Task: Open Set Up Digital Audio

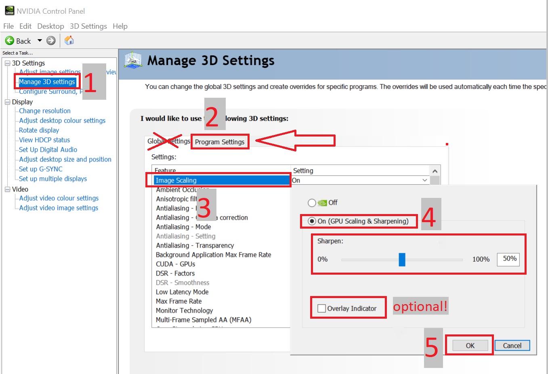Action: (x=48, y=150)
